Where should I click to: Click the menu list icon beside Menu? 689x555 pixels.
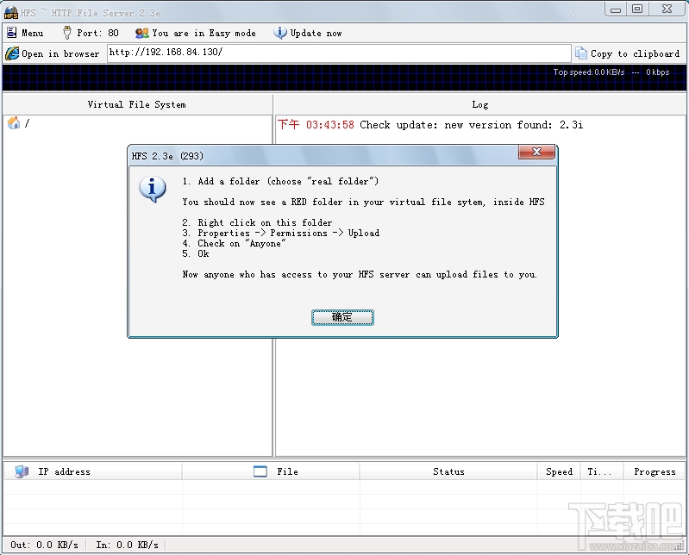click(x=12, y=33)
